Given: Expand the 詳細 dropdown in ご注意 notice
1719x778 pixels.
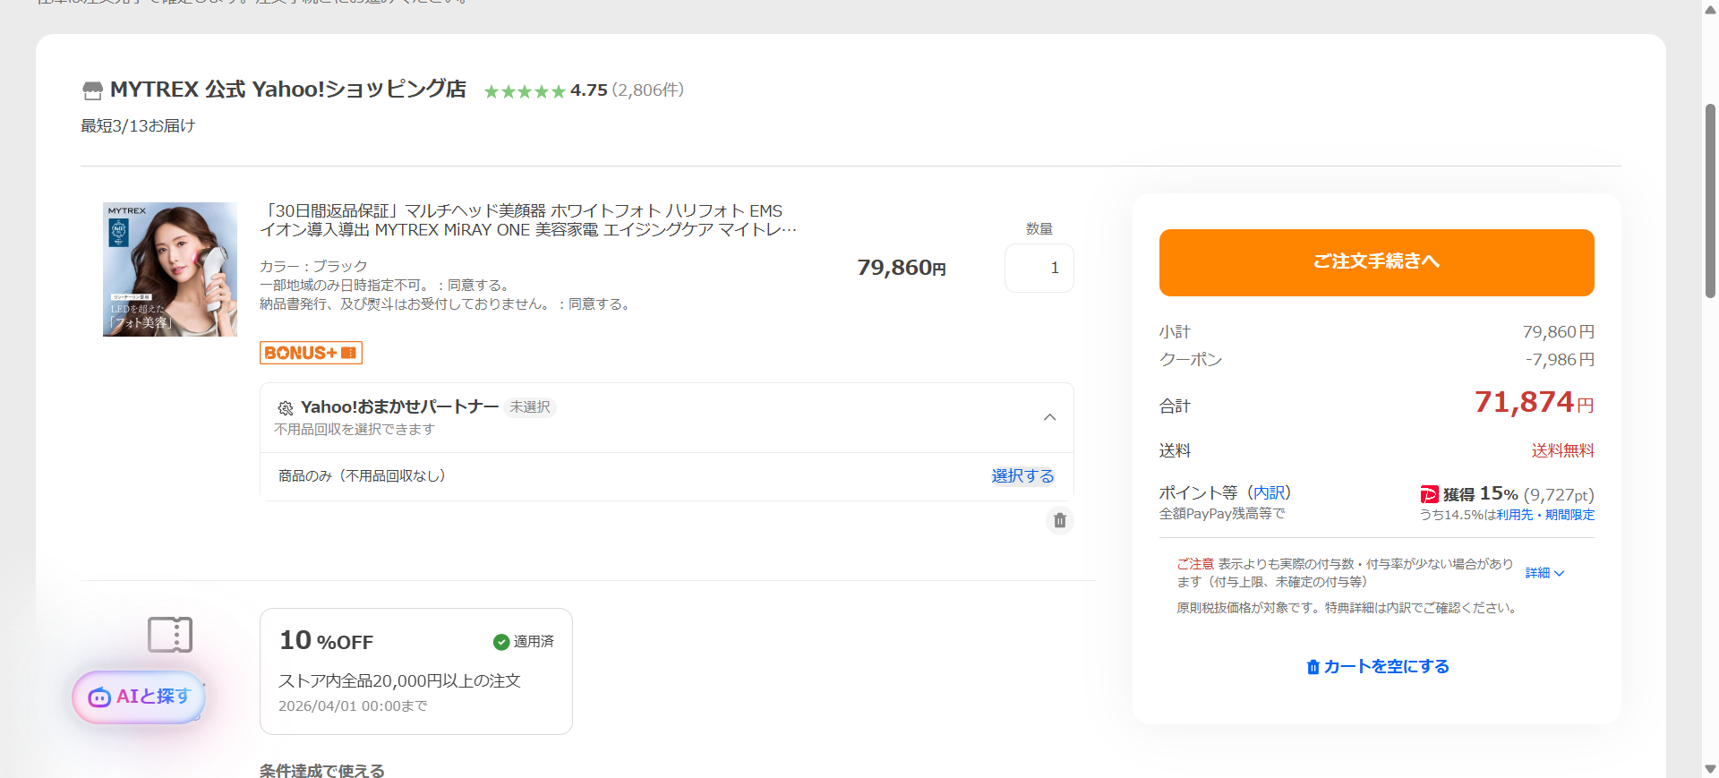Looking at the screenshot, I should (x=1544, y=573).
